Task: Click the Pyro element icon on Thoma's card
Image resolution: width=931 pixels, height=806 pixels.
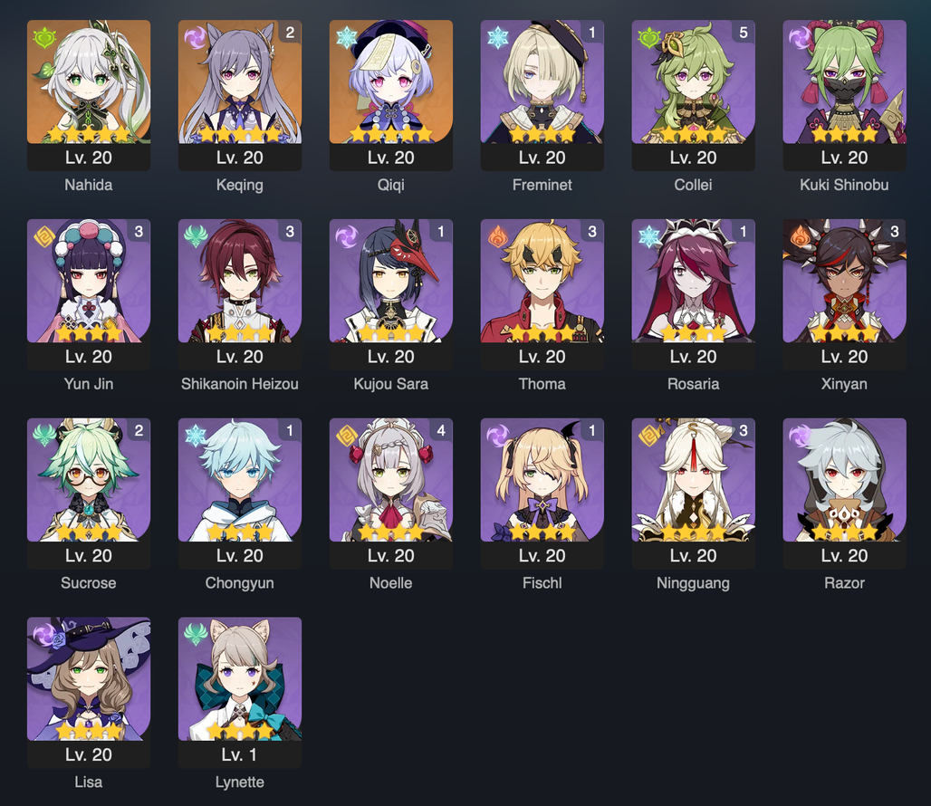Action: (x=497, y=236)
